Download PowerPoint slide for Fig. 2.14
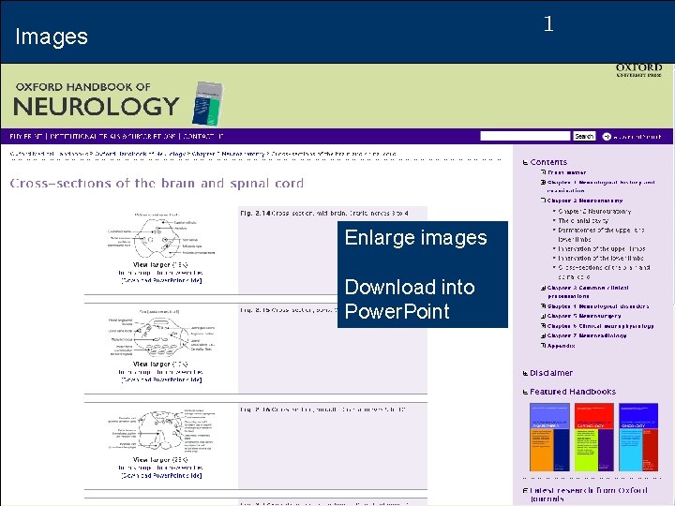Screen dimensions: 675x506 [161, 280]
